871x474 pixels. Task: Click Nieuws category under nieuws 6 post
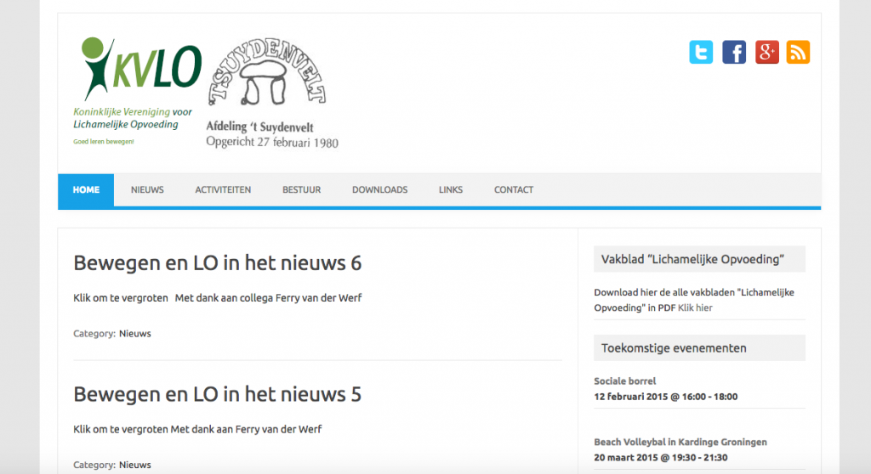point(135,334)
